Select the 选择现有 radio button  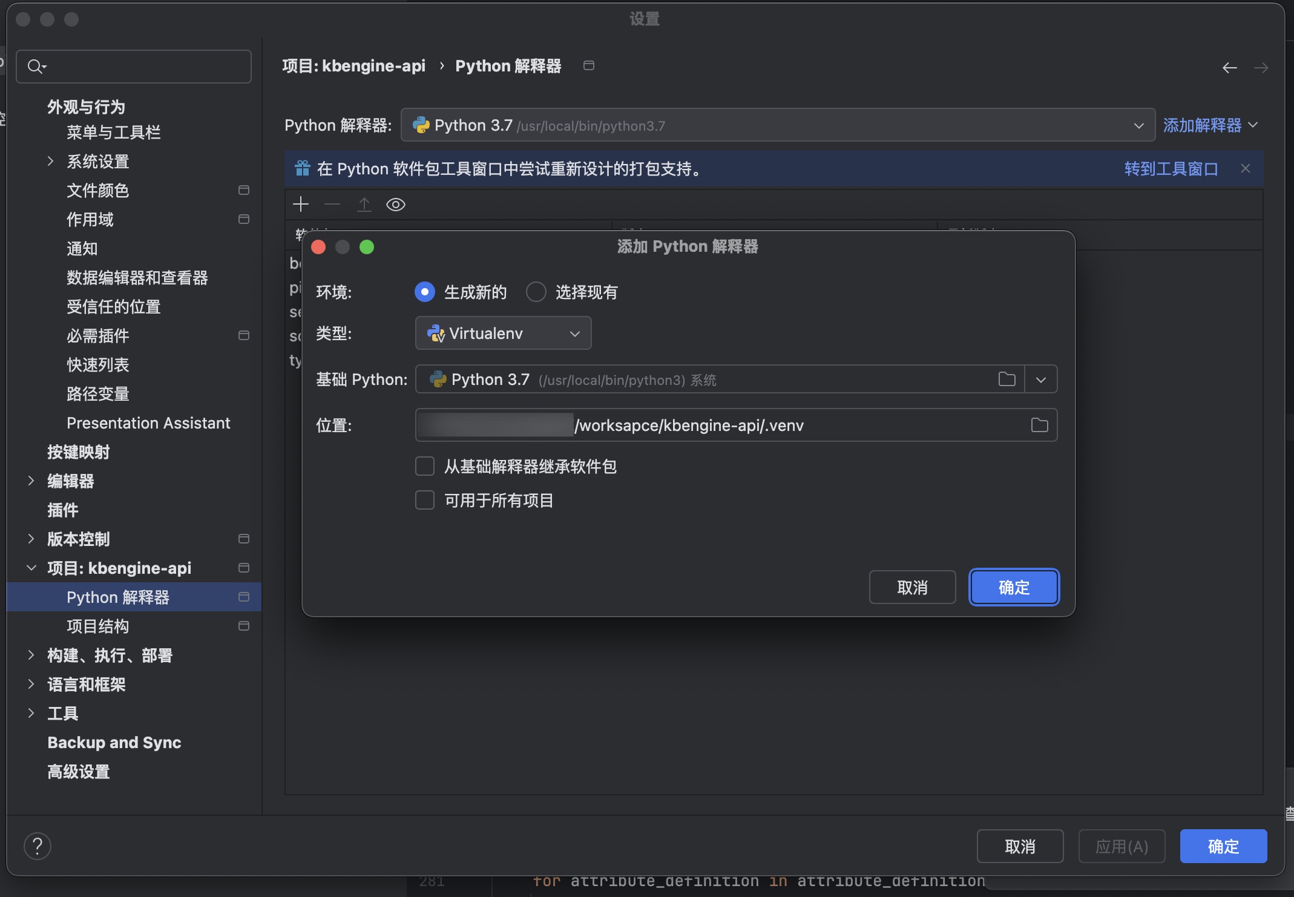click(536, 292)
